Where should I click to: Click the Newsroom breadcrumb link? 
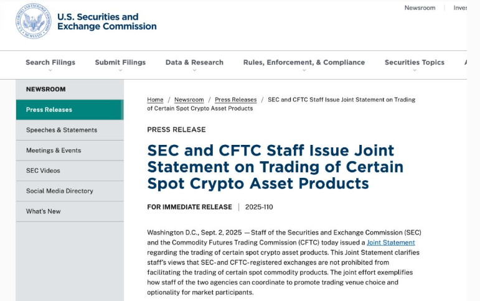pyautogui.click(x=189, y=100)
